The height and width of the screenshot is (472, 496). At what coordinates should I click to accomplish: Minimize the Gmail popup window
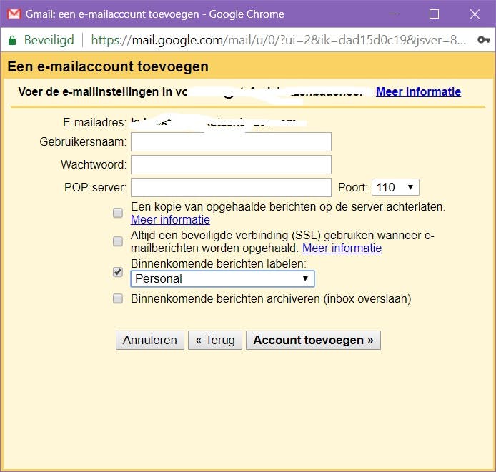(393, 14)
